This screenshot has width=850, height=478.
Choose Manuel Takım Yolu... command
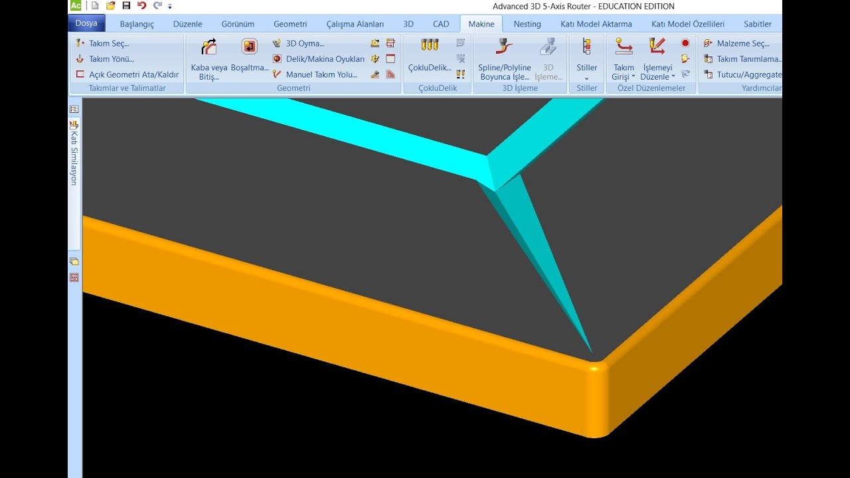(315, 74)
